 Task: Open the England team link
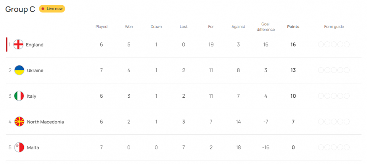[x=34, y=45]
